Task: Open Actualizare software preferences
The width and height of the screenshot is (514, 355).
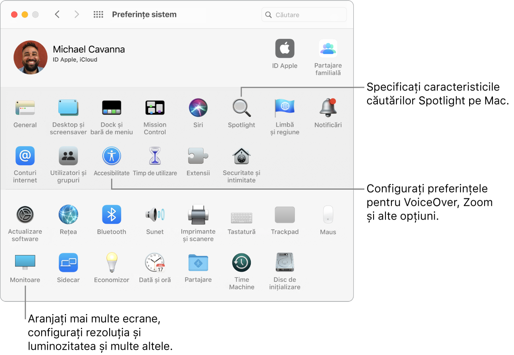Action: coord(25,215)
